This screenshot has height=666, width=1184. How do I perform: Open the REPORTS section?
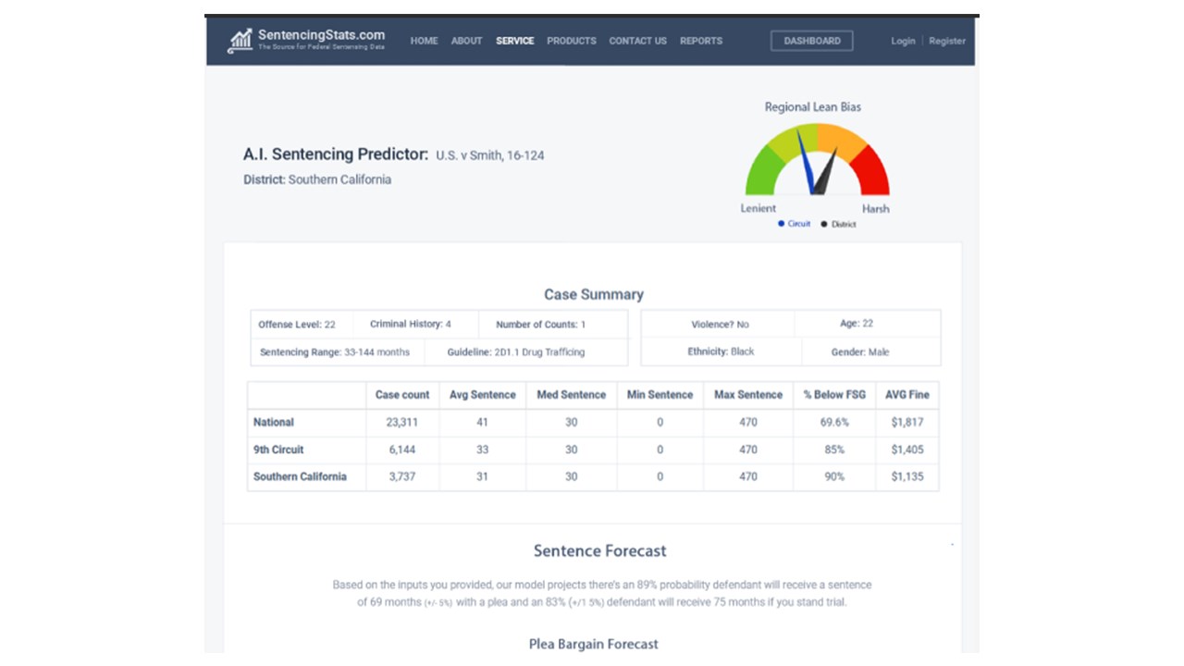click(x=701, y=41)
